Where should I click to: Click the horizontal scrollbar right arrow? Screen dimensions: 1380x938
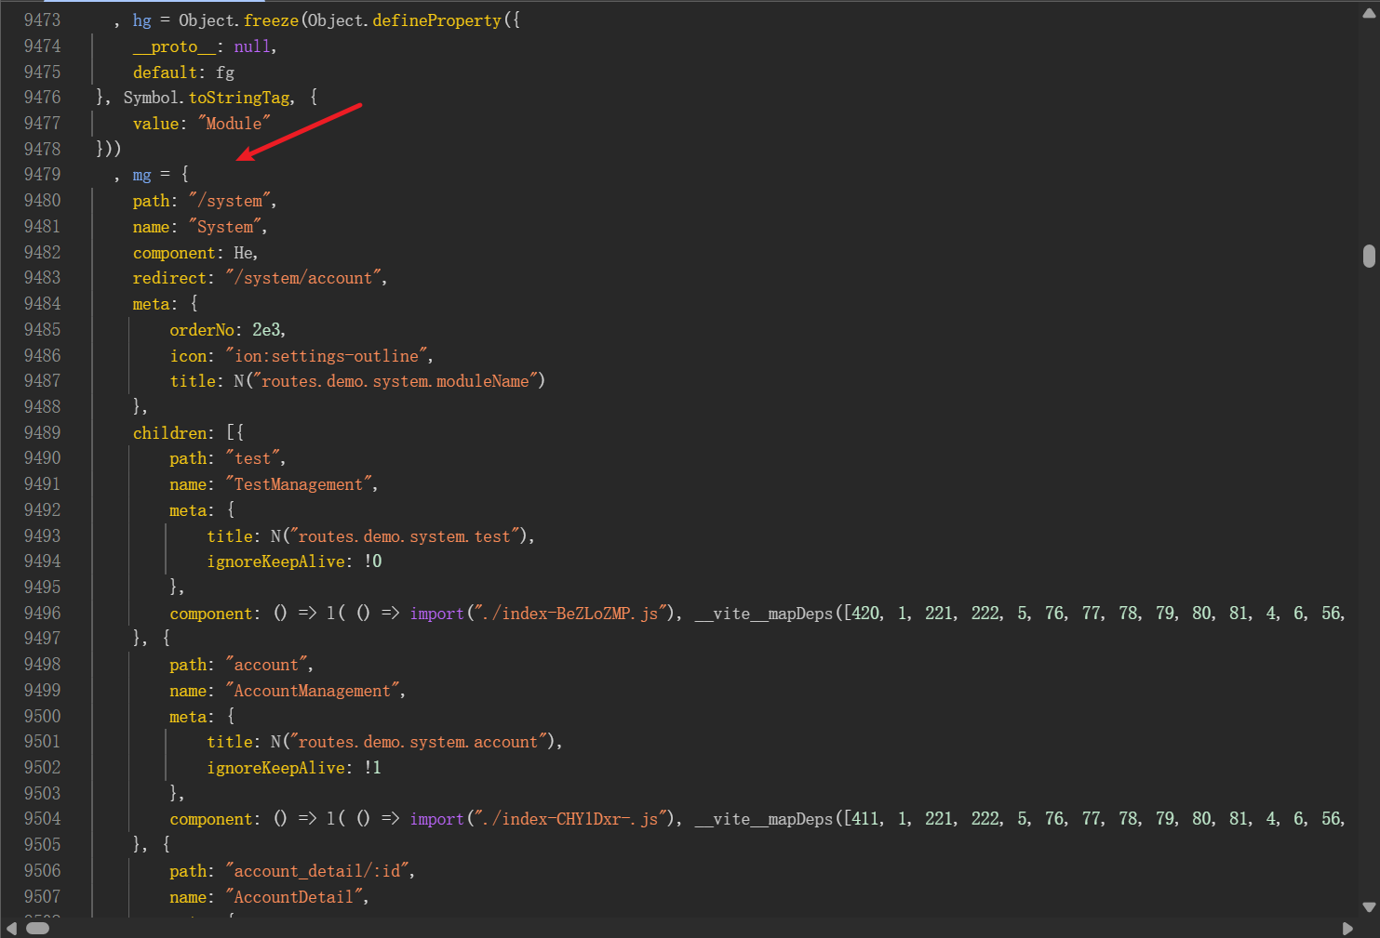click(x=1347, y=928)
